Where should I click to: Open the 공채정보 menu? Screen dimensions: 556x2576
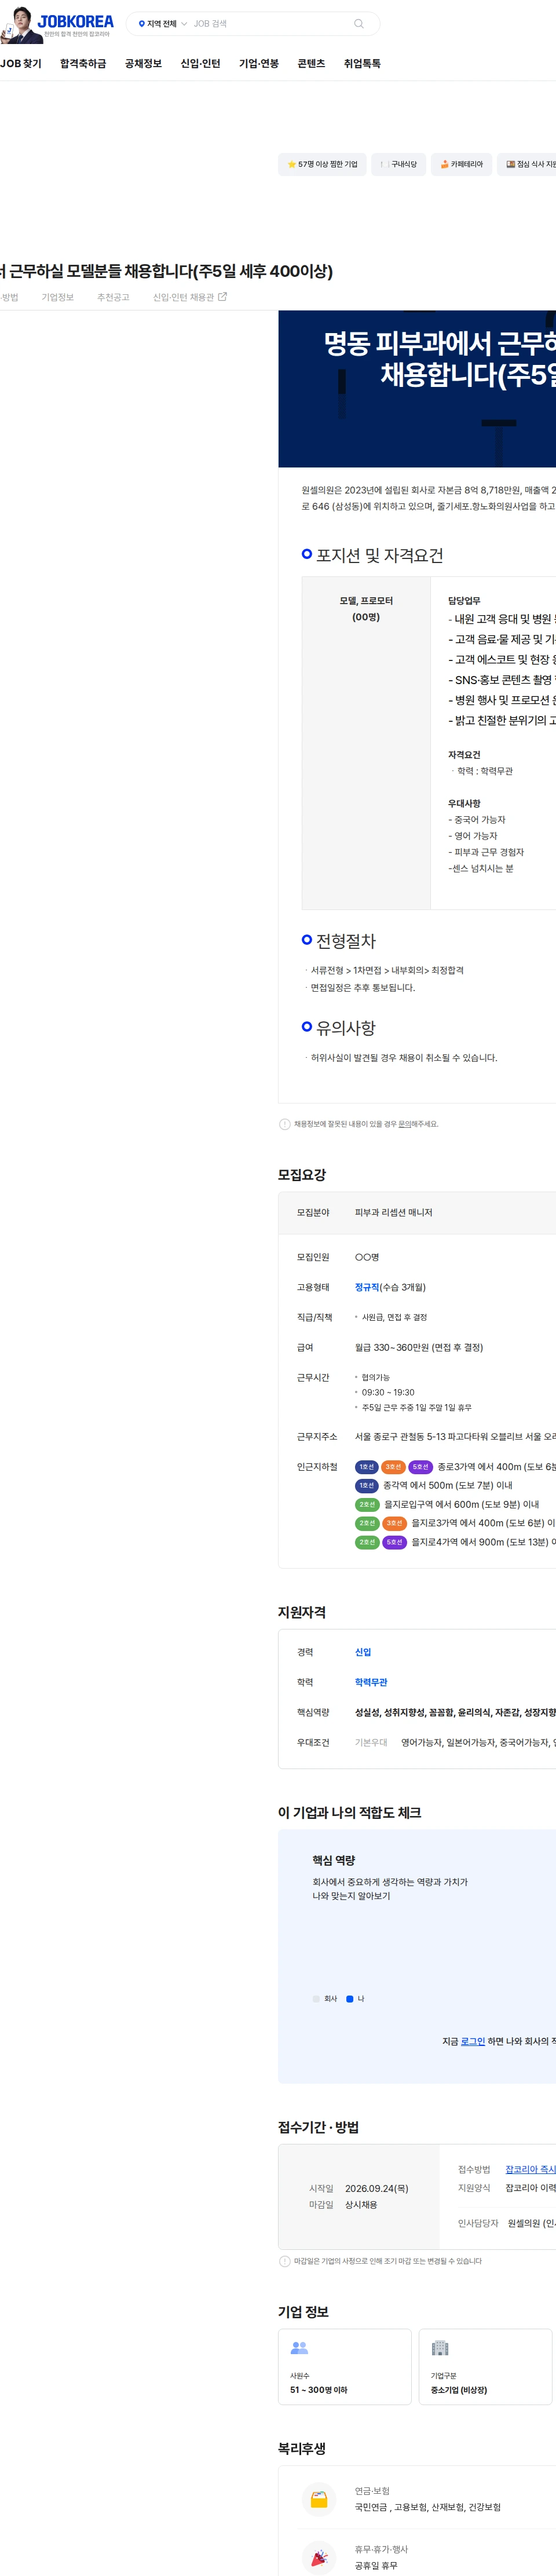[x=143, y=63]
